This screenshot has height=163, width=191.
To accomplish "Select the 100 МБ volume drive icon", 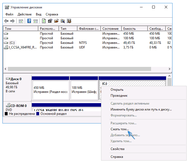I will (x=6, y=38).
